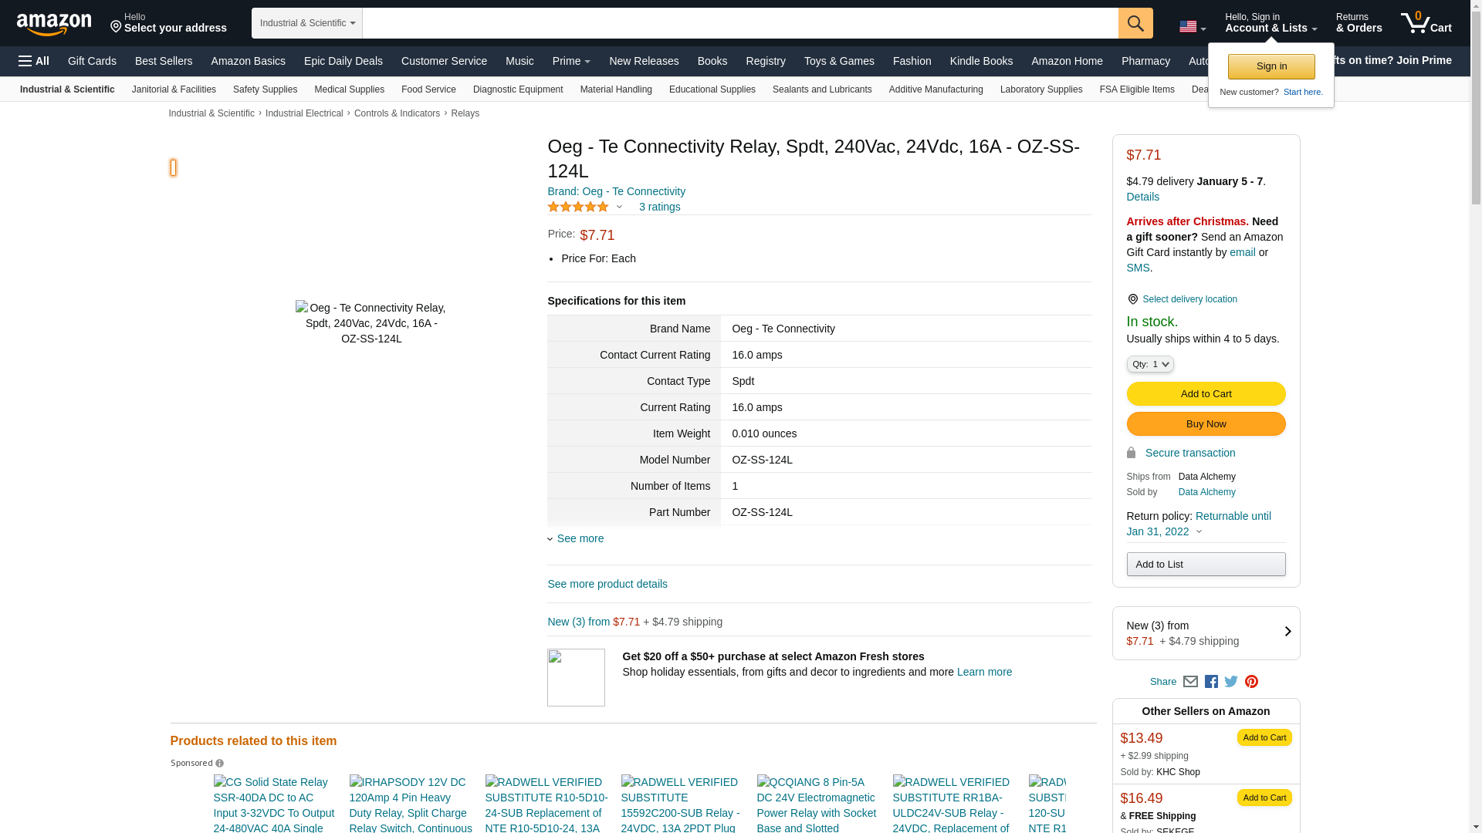Expand the star ratings popover arrow
Screen dimensions: 1482x833
tap(619, 207)
